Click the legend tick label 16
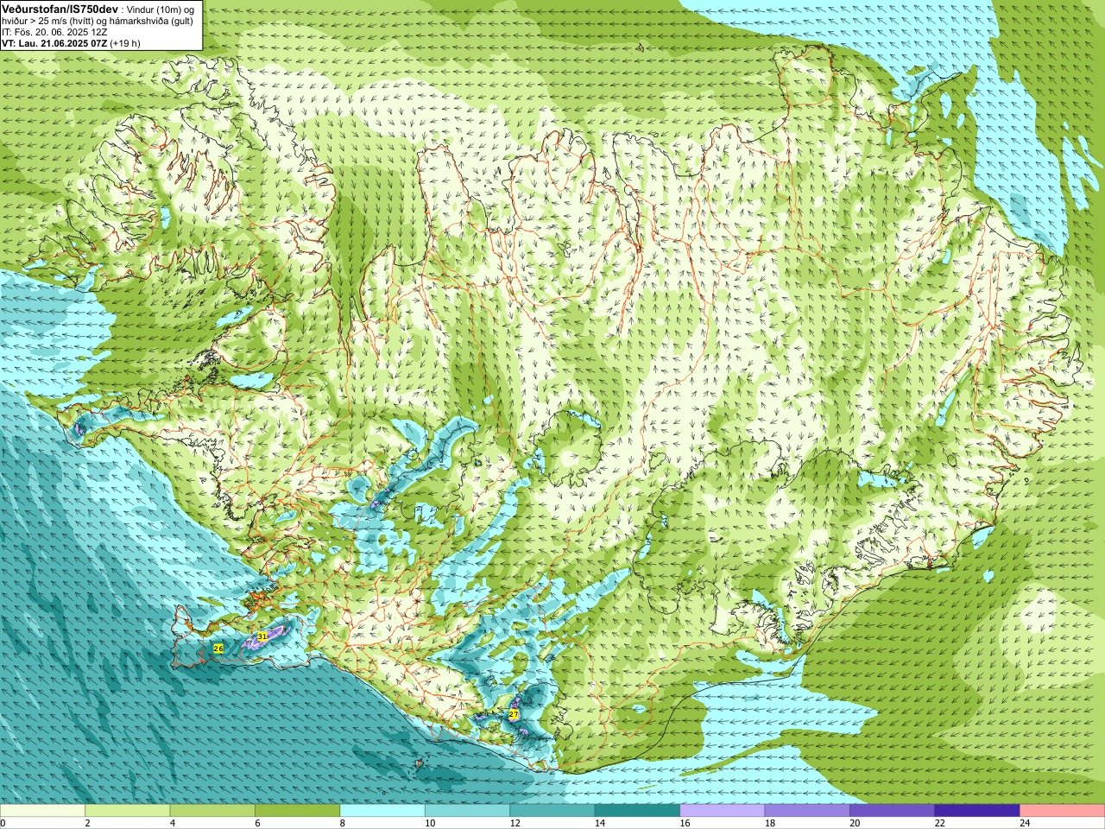Viewport: 1105px width, 829px height. [685, 823]
